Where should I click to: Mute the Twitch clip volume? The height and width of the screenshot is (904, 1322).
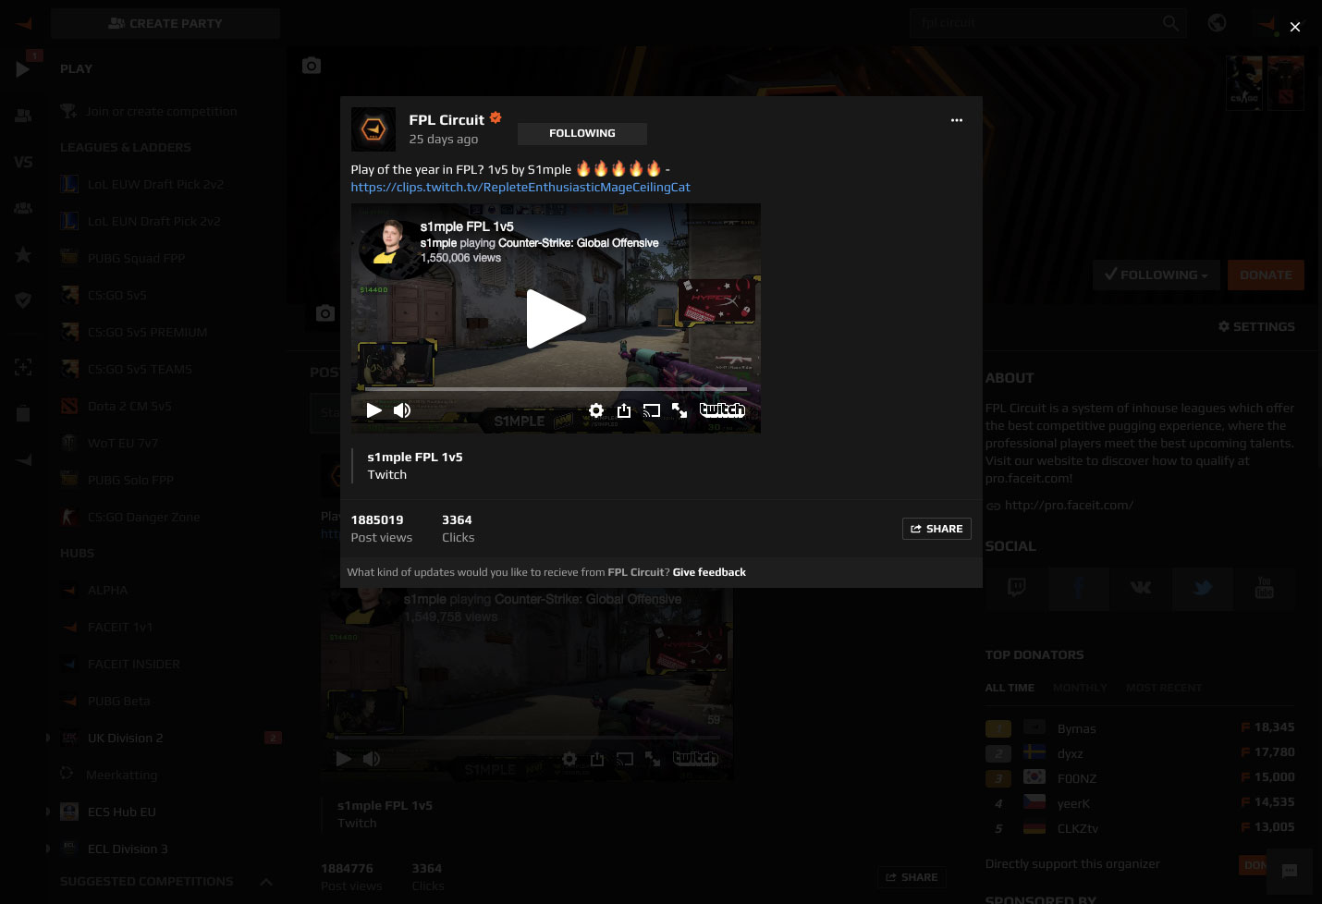(402, 410)
